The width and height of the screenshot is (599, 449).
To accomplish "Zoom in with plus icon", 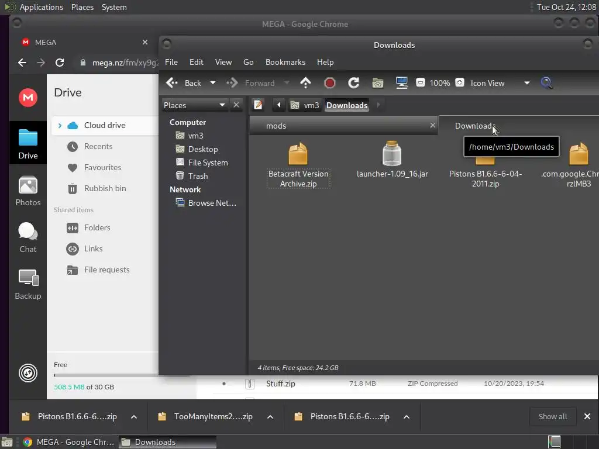I will click(460, 82).
